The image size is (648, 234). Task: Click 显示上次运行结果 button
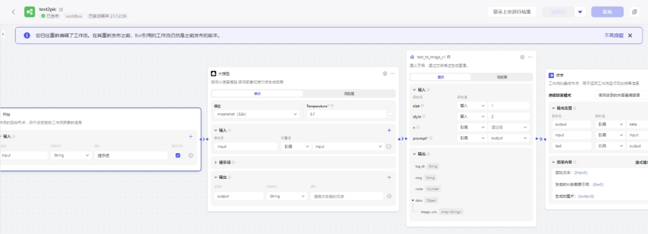512,12
